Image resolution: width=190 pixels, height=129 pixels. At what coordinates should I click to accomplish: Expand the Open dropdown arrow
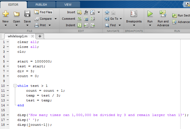17,25
